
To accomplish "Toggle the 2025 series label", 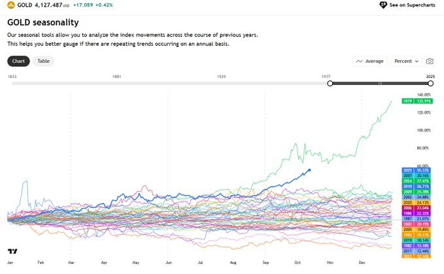I will [417, 170].
